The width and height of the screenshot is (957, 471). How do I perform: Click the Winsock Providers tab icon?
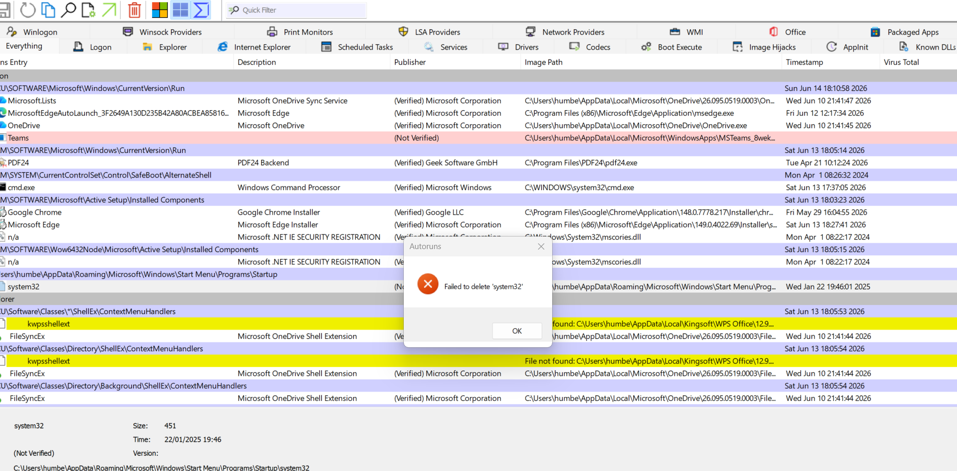point(128,32)
